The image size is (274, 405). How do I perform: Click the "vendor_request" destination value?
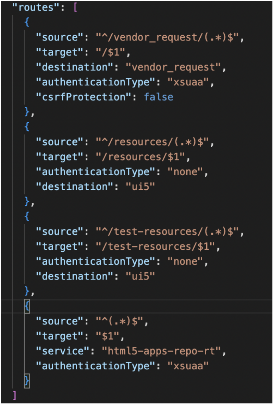pyautogui.click(x=173, y=67)
